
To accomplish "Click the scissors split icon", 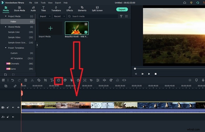I will coord(32,80).
